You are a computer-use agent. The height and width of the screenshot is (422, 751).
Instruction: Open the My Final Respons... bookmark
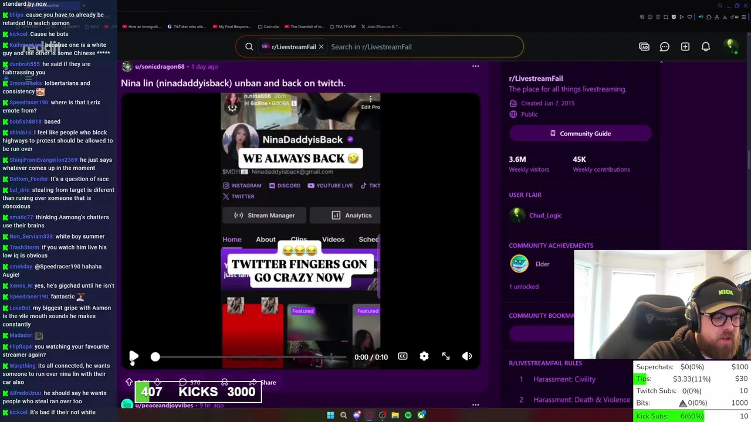pos(232,26)
